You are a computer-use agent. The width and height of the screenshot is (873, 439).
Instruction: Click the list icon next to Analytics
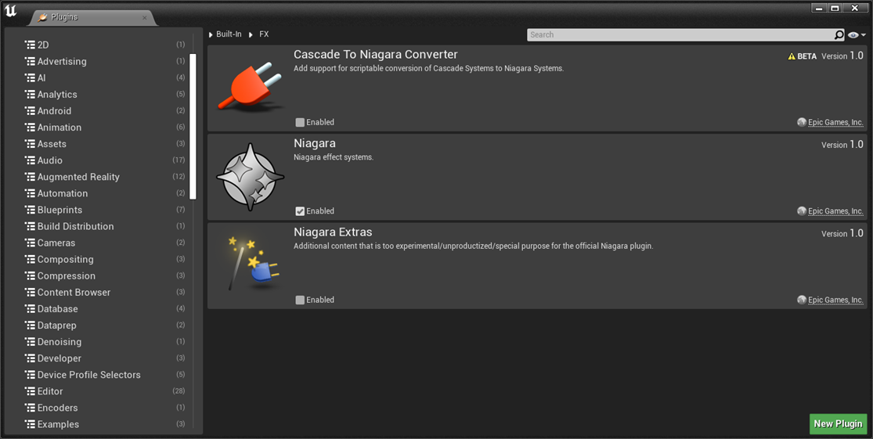[30, 94]
